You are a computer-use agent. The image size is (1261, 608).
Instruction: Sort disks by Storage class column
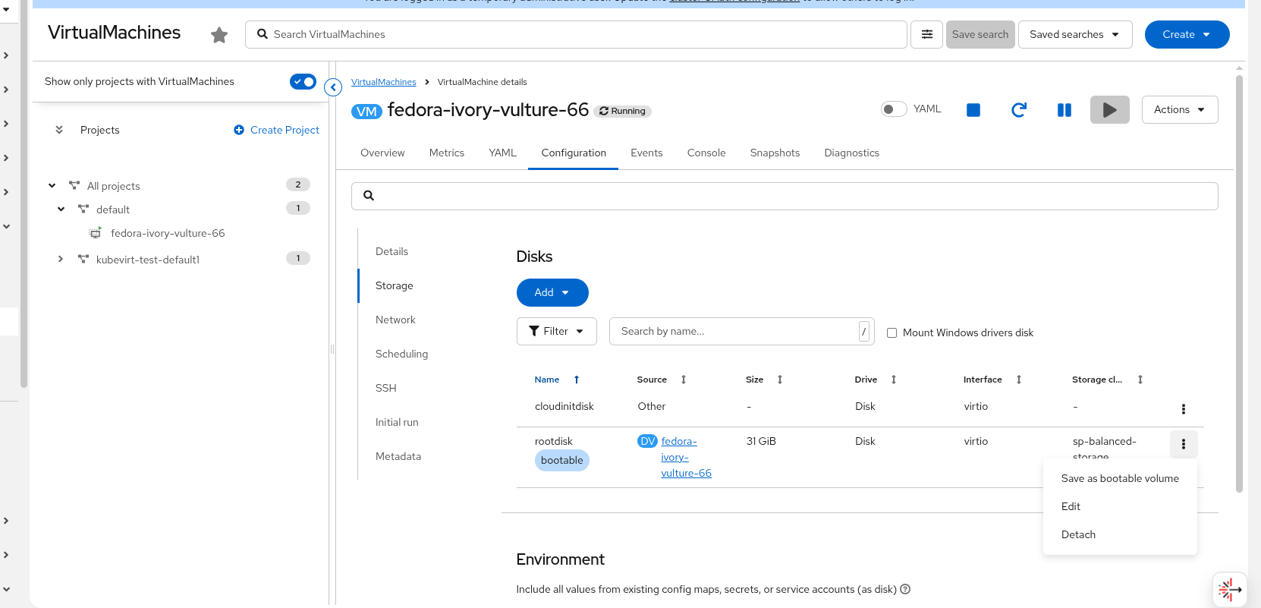[x=1140, y=380]
